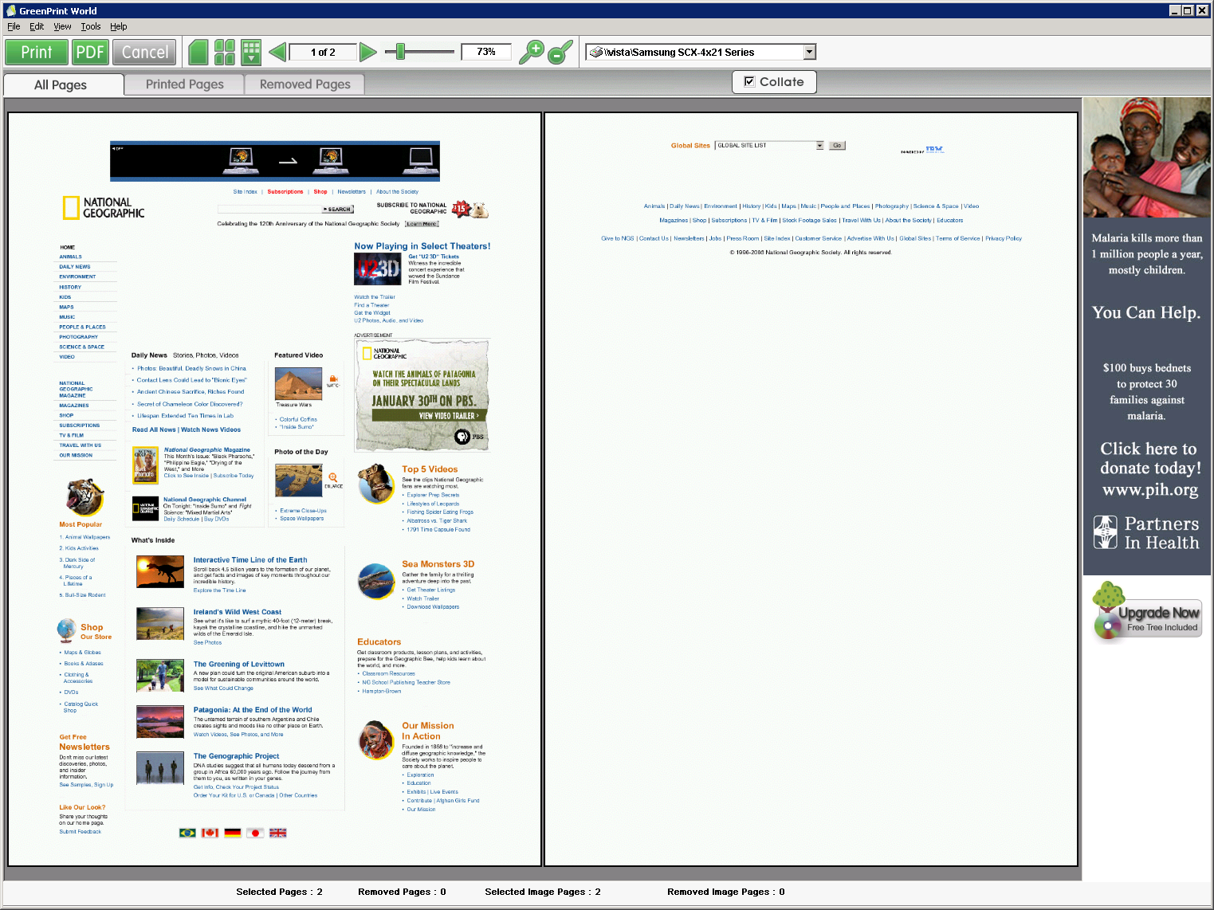Open the Samsung SCX-4x21 printer dropdown
The height and width of the screenshot is (910, 1214).
click(x=810, y=53)
